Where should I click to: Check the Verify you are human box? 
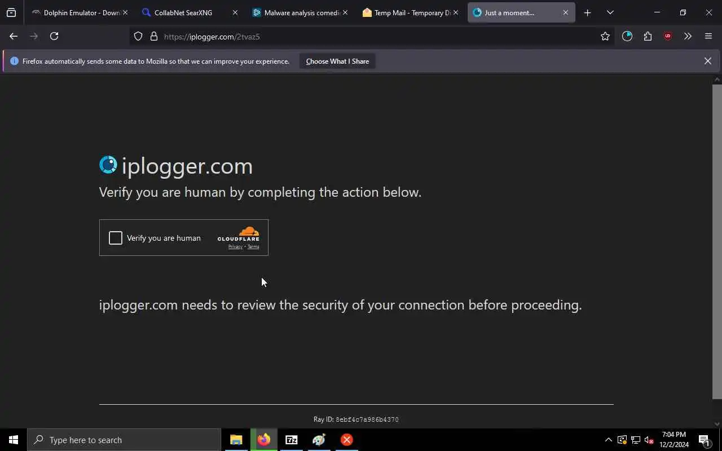tap(116, 238)
